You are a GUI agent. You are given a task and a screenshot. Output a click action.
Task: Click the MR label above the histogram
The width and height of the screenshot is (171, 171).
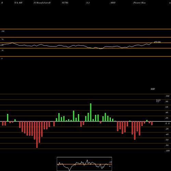(153, 89)
